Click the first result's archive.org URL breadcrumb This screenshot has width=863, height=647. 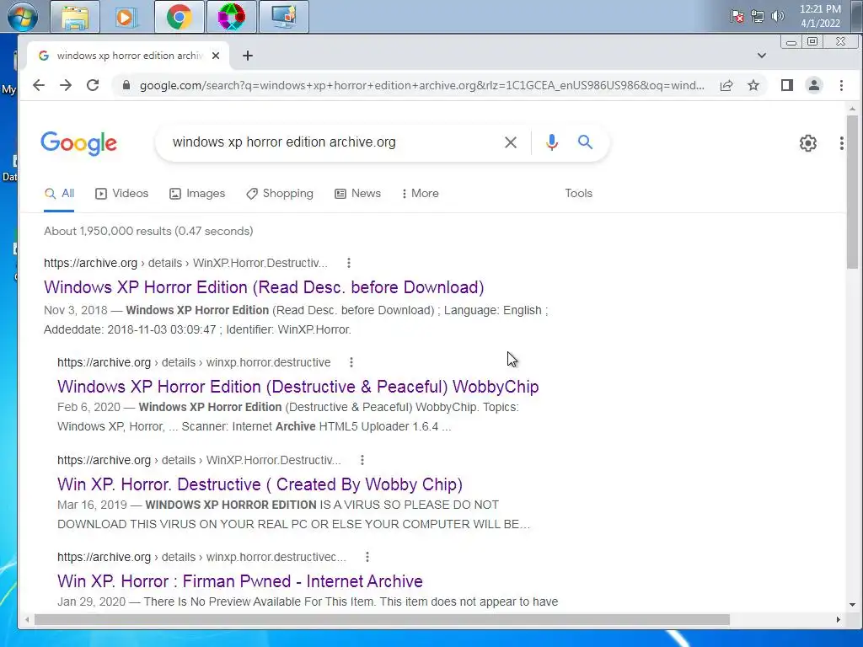pyautogui.click(x=185, y=263)
